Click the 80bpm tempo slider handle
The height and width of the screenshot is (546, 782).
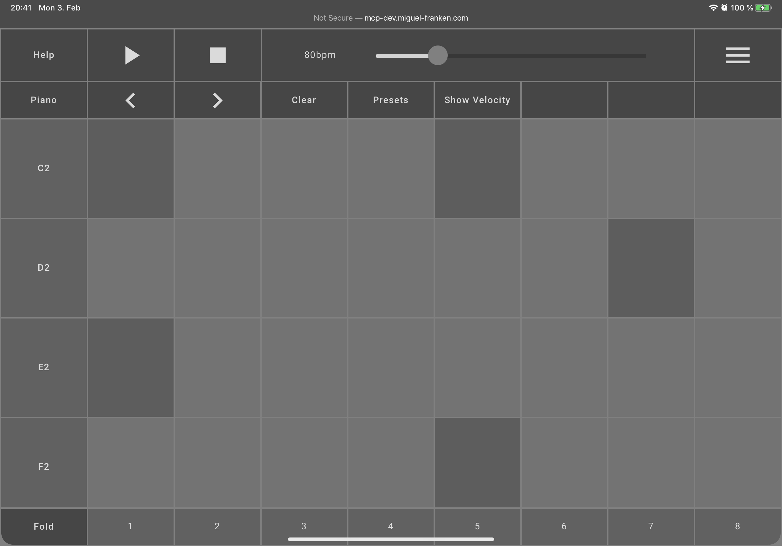(437, 56)
